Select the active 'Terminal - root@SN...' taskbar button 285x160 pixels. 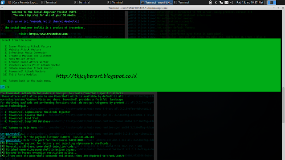point(156,2)
